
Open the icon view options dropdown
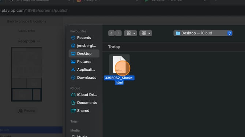131,33
